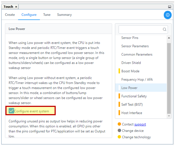This screenshot has height=146, width=176.
Task: Click in the search input field
Action: point(141,29)
